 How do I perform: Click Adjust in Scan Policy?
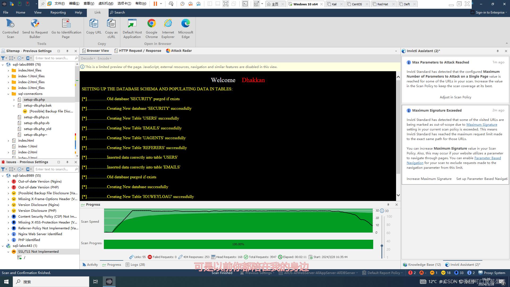coord(455,97)
